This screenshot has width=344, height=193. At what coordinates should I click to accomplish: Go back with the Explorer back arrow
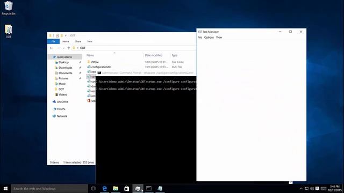click(x=52, y=48)
